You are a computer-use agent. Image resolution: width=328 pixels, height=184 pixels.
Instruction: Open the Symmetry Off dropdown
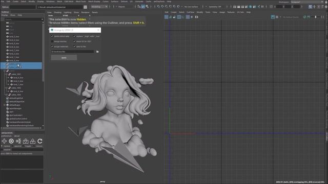[x=215, y=7]
